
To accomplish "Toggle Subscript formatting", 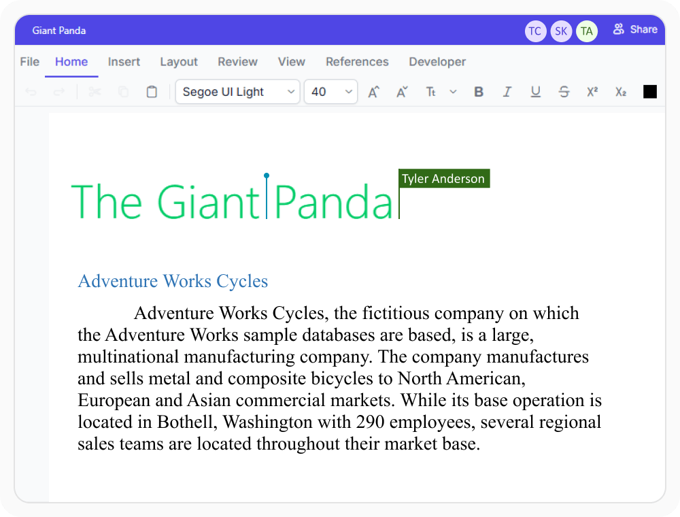I will 621,92.
